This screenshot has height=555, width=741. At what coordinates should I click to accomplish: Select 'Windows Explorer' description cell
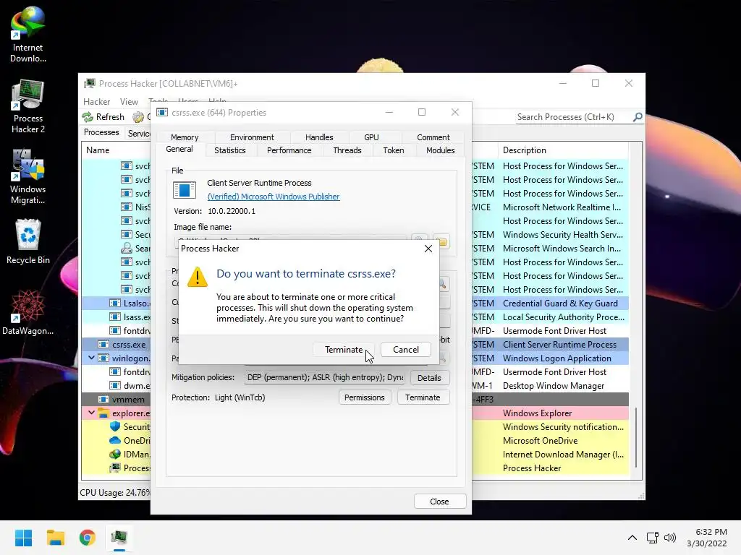[x=538, y=413]
